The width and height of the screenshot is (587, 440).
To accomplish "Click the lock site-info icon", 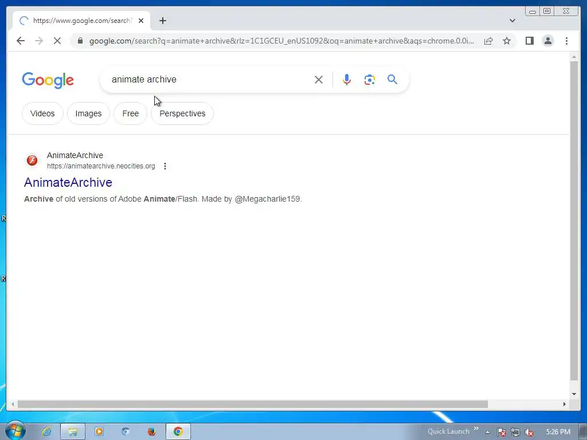I will pos(80,41).
